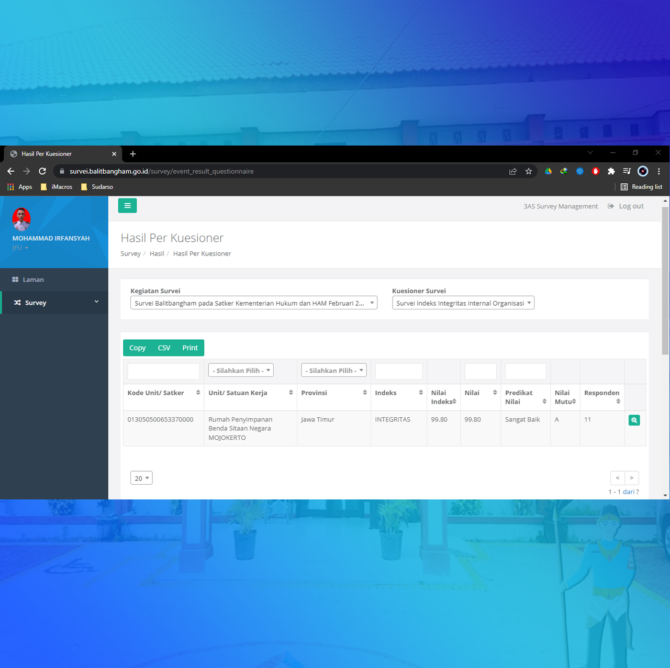This screenshot has height=668, width=670.
Task: Click the Nilai filter input field
Action: tap(481, 371)
